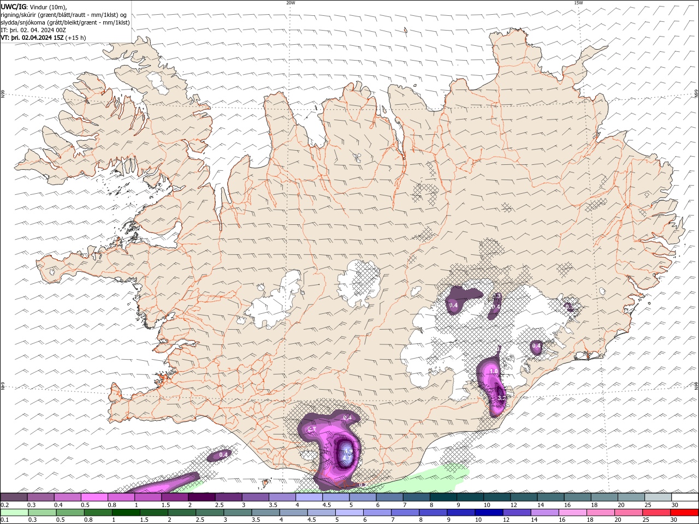
Task: Click the '30' label under the bottom legend
Action: 673,520
